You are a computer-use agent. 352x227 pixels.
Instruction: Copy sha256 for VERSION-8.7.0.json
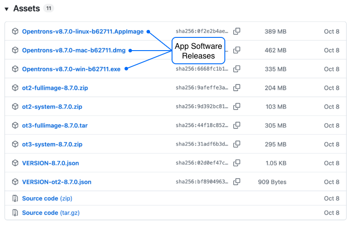coord(237,163)
